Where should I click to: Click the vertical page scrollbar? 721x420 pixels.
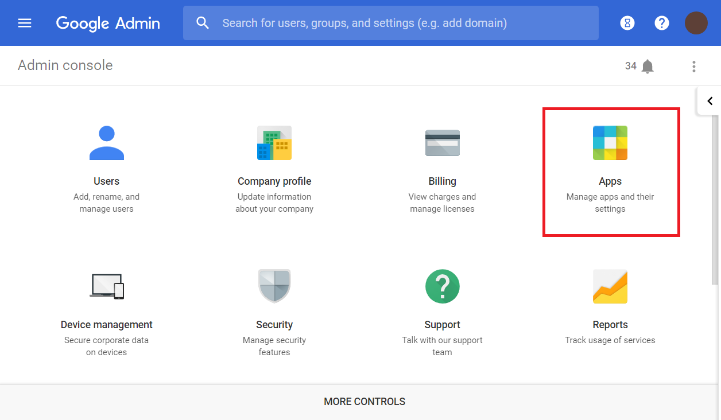[x=715, y=199]
